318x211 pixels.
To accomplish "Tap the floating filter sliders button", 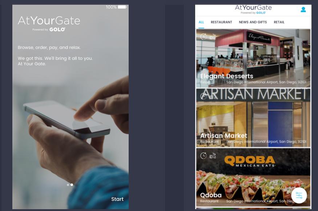I will (299, 195).
